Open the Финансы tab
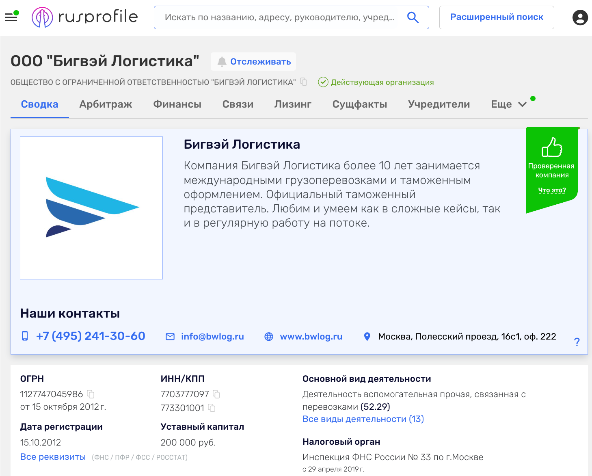 click(177, 104)
